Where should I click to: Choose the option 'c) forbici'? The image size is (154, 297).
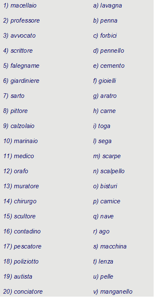click(105, 36)
